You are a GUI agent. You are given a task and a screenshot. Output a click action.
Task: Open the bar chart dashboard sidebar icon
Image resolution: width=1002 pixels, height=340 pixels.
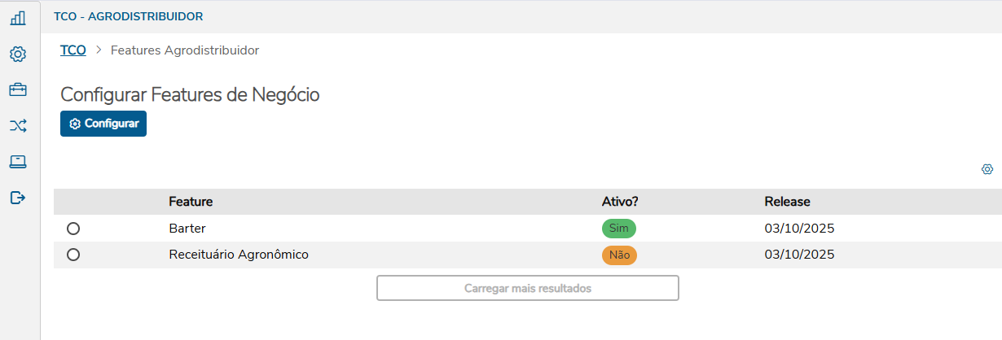(18, 18)
